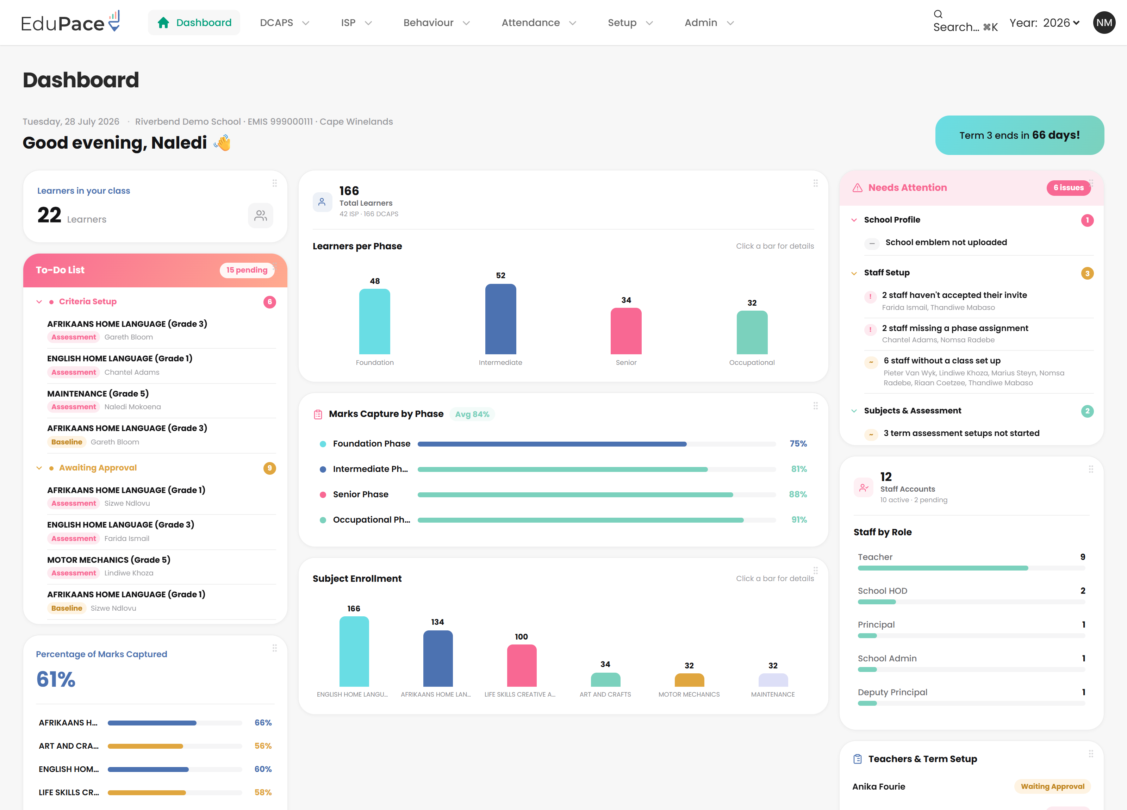Click the Teacher role progress bar
The width and height of the screenshot is (1127, 810).
coord(971,568)
